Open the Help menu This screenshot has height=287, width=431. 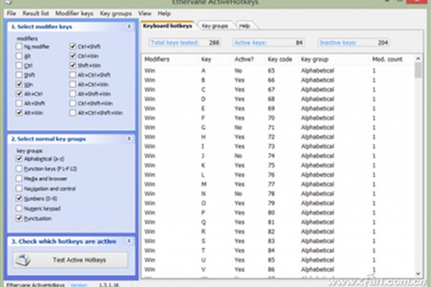point(164,13)
